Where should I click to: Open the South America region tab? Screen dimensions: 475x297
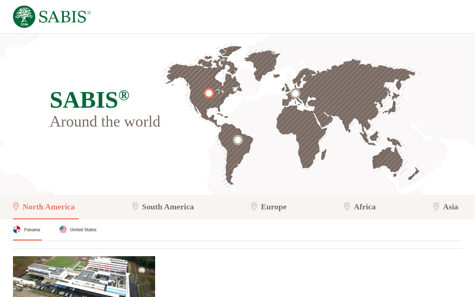click(x=163, y=207)
